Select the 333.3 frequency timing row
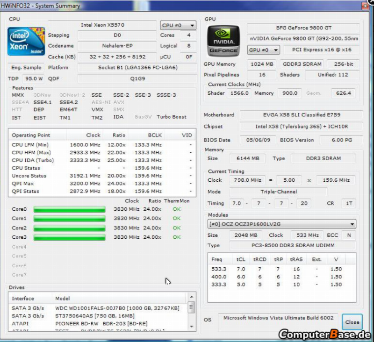374x342 pixels. (282, 285)
